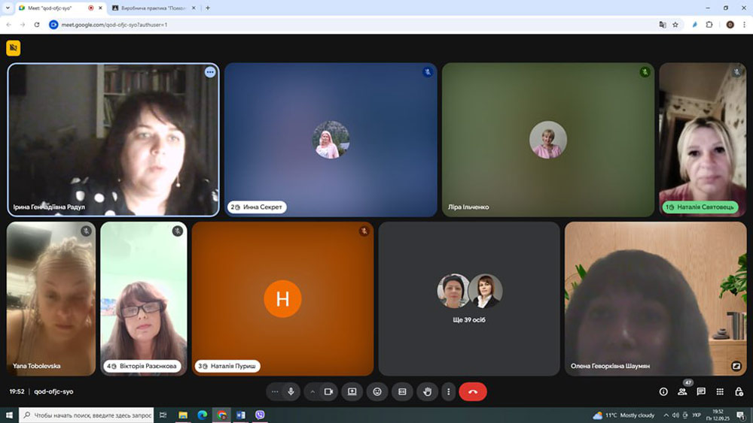
Task: Open the chat with everyone panel
Action: (701, 391)
